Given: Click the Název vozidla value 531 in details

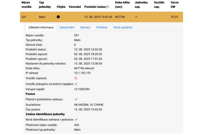Looking at the screenshot, I should coord(76,35).
